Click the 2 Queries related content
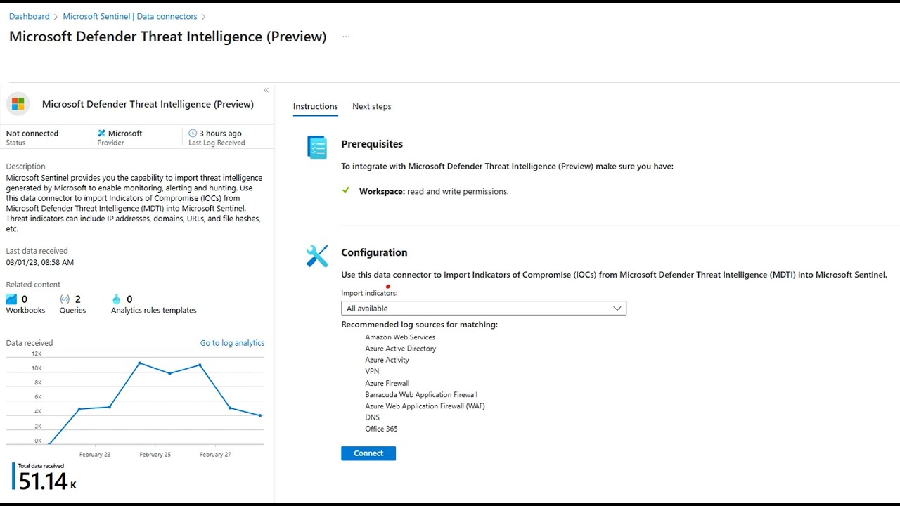The width and height of the screenshot is (900, 506). [73, 304]
